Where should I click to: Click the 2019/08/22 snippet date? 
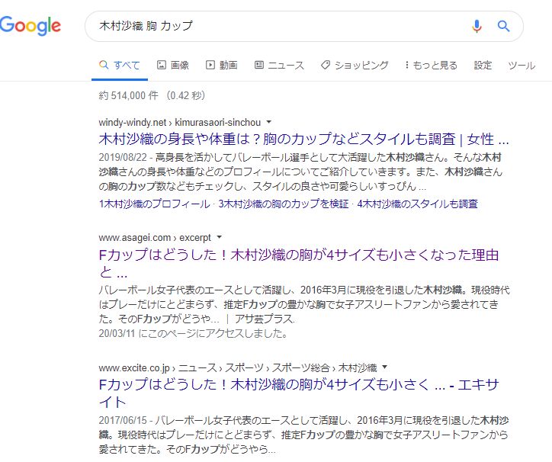123,157
